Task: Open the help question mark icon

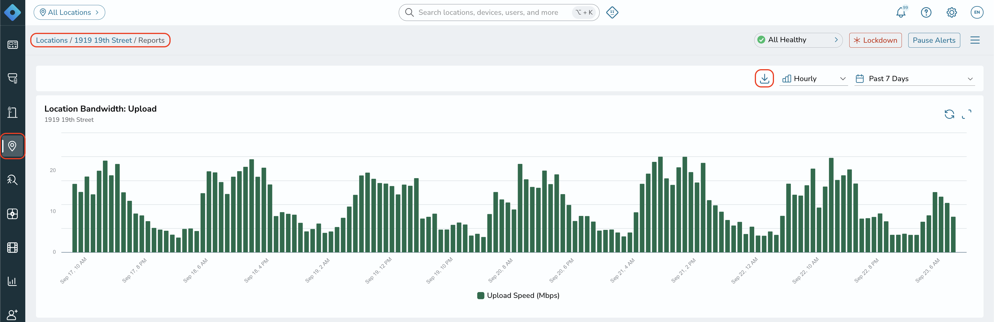Action: tap(926, 12)
